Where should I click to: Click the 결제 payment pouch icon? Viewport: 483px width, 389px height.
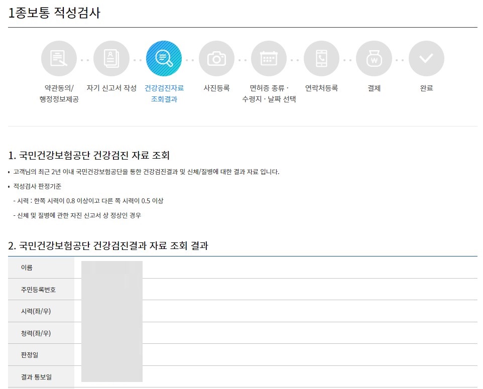point(374,58)
